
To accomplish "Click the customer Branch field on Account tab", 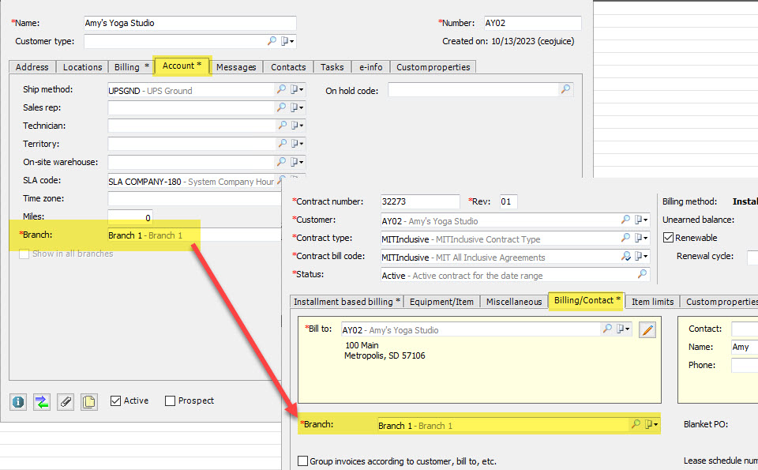I will coord(194,235).
